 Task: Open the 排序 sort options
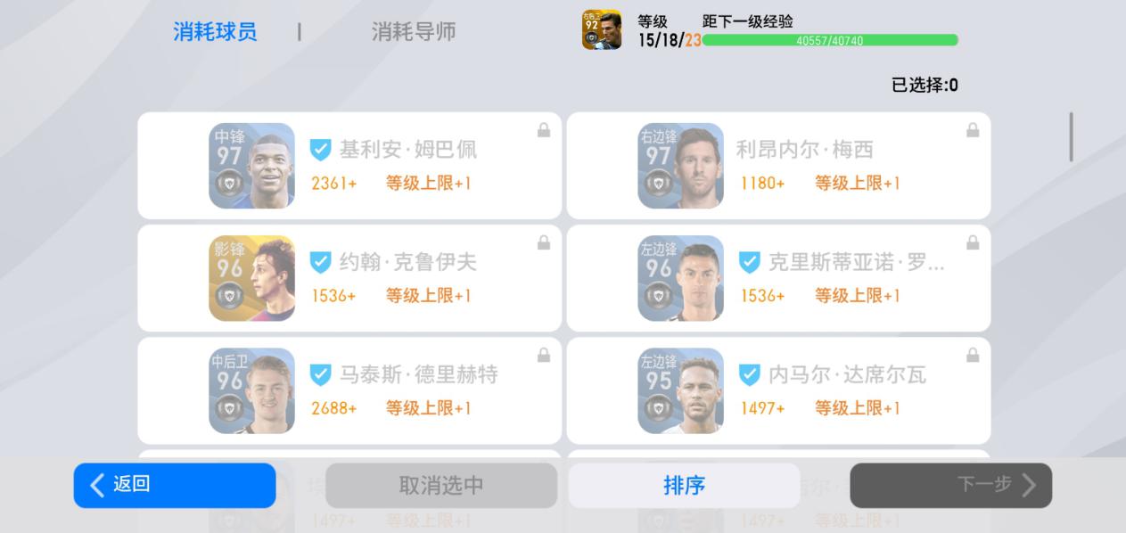(685, 485)
